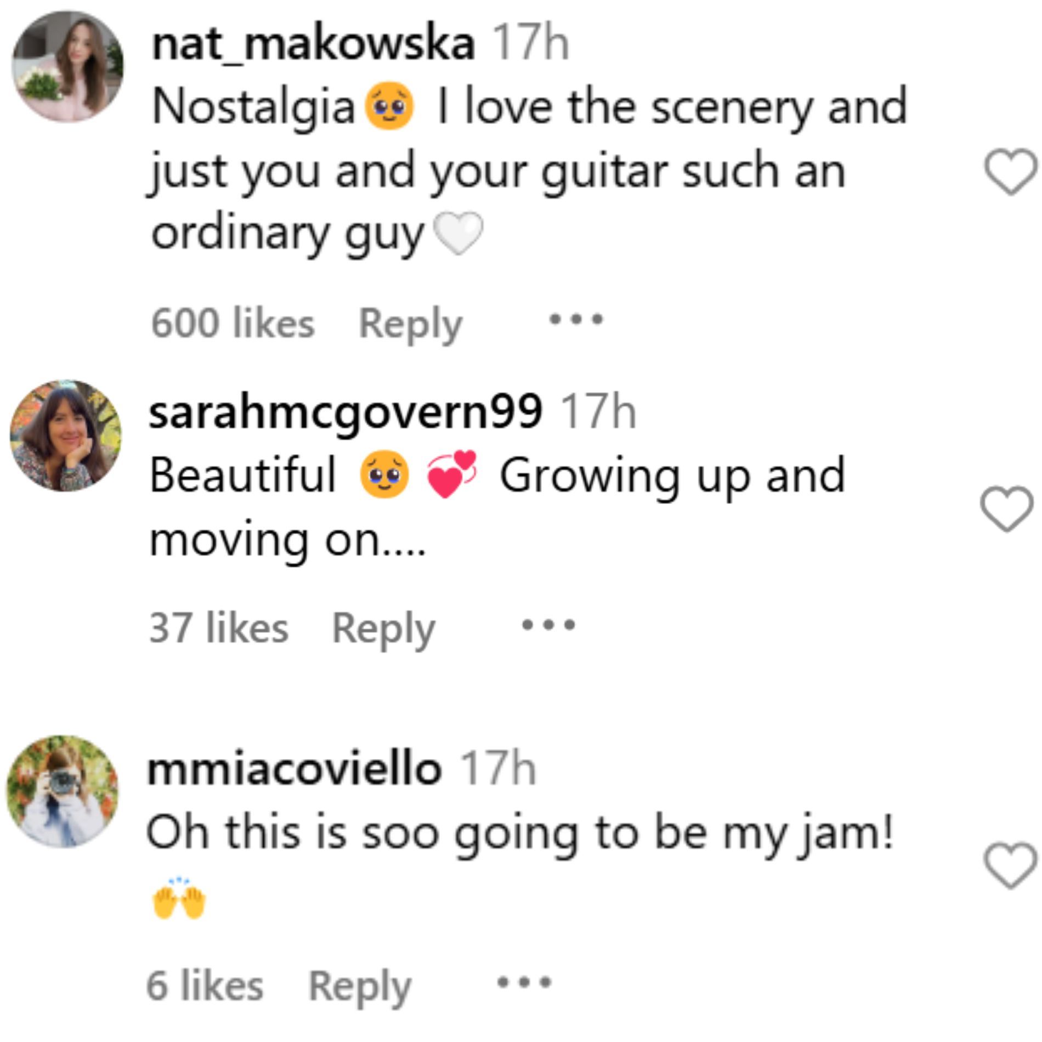Open the nat_makowska username link
The width and height of the screenshot is (1042, 1042).
[313, 44]
